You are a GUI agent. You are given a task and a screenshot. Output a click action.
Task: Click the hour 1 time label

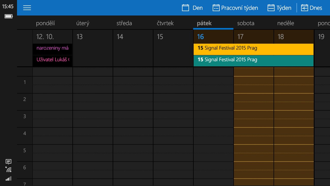(x=25, y=82)
